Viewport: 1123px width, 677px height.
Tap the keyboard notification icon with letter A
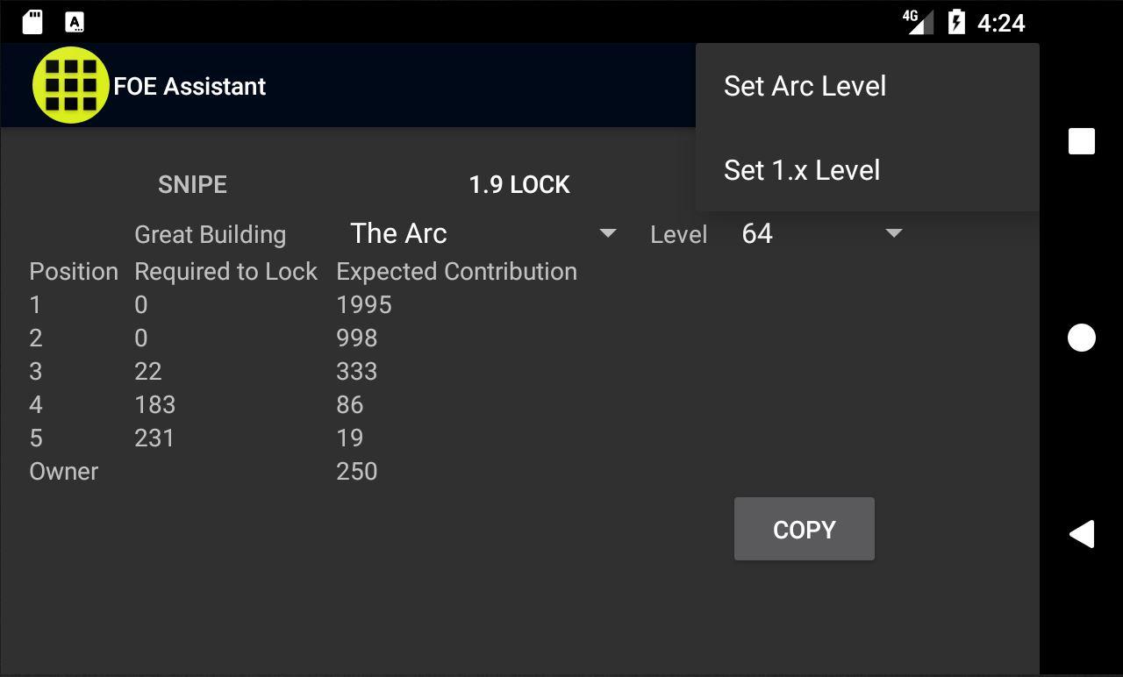(x=75, y=22)
